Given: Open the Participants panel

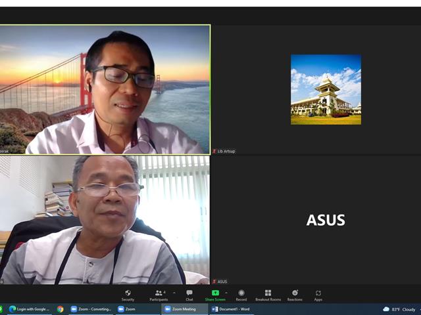Looking at the screenshot, I should (159, 295).
